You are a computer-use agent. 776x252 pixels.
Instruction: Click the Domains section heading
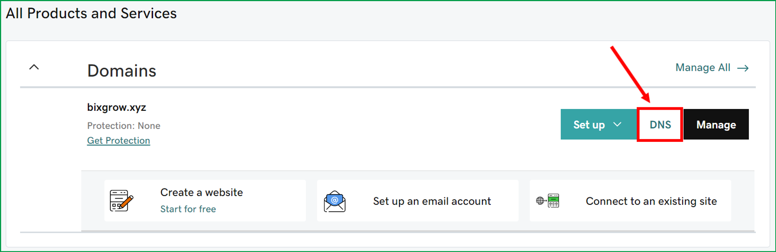tap(121, 71)
